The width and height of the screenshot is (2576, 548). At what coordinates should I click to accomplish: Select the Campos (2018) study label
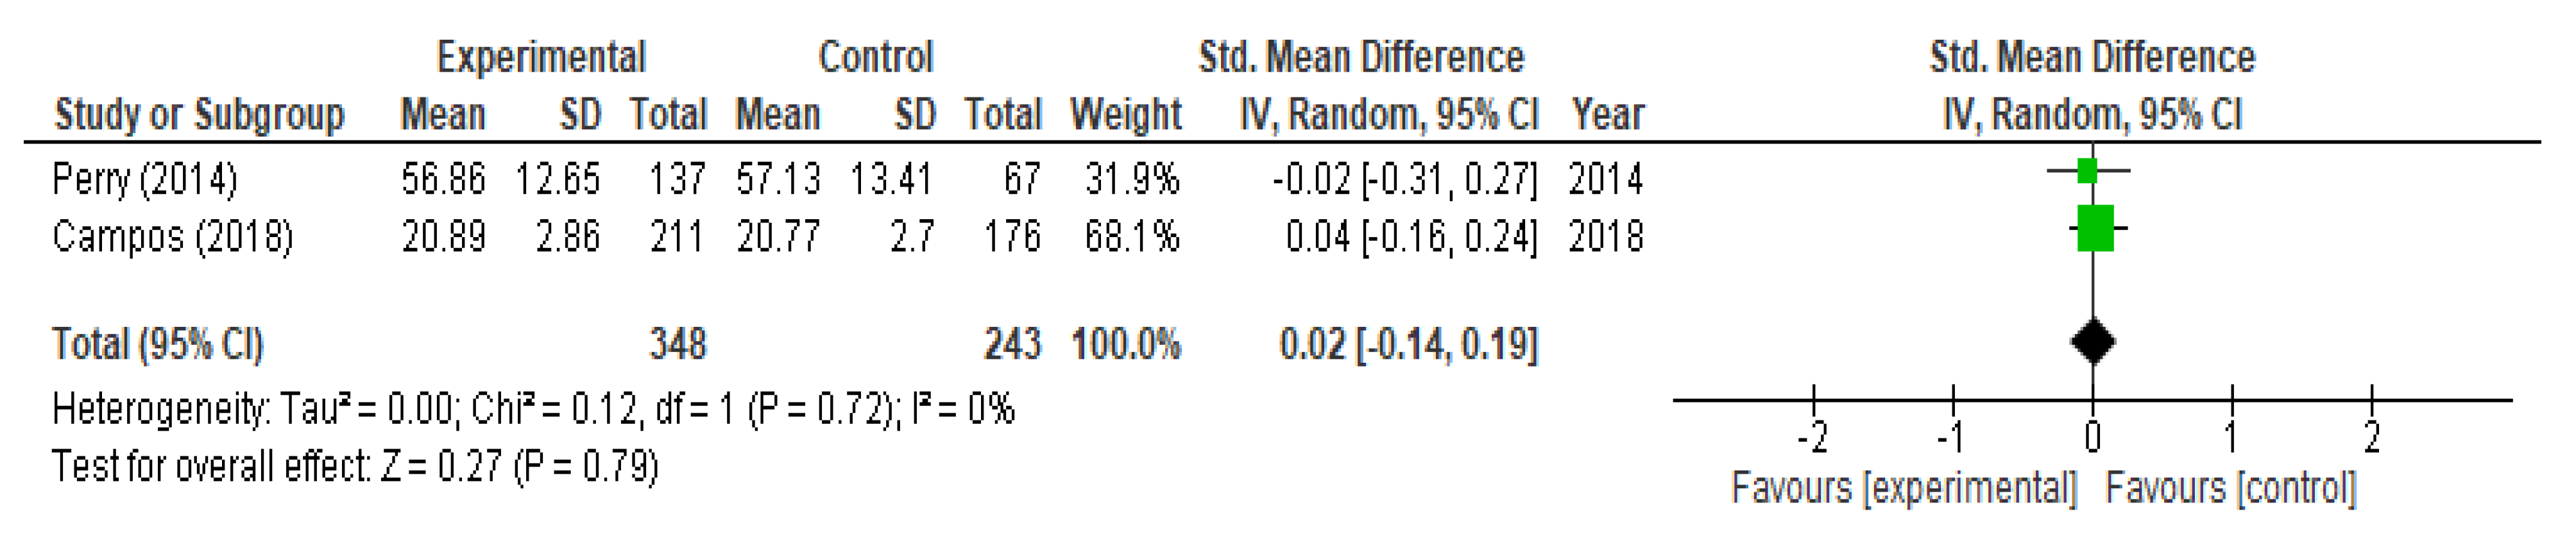point(172,238)
